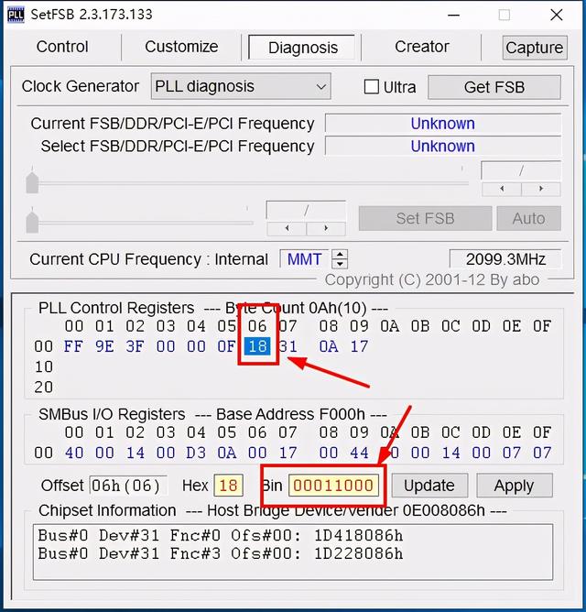Click the SetFSB PLL title bar icon
The width and height of the screenshot is (586, 612).
(x=16, y=15)
